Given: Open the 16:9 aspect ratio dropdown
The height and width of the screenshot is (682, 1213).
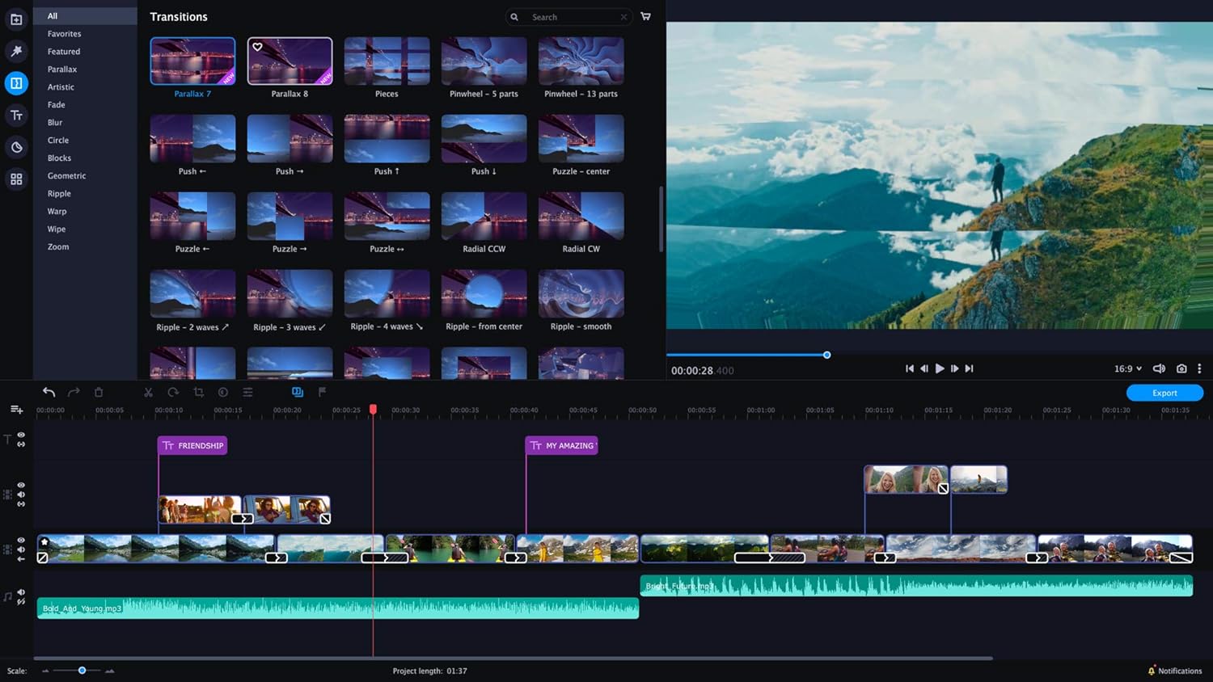Looking at the screenshot, I should (1128, 368).
